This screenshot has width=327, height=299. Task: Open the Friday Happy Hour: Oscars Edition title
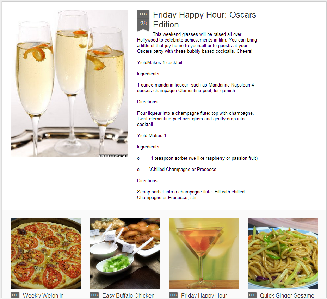204,20
